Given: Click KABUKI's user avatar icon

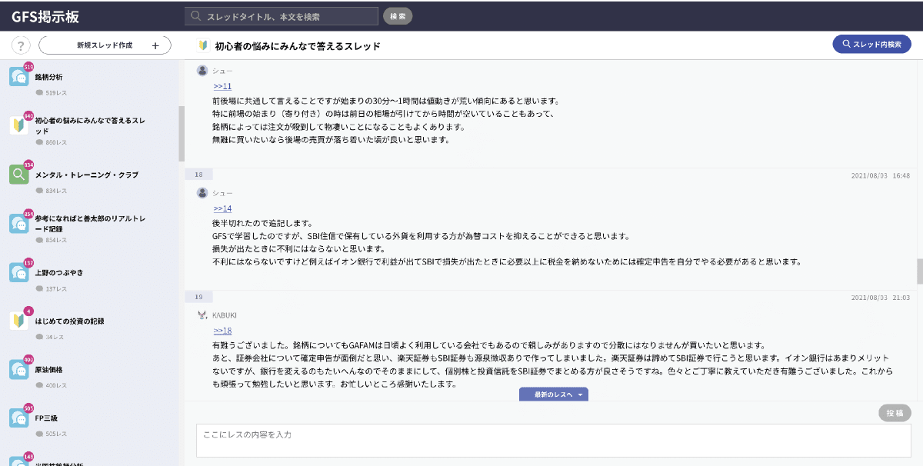Looking at the screenshot, I should [202, 315].
